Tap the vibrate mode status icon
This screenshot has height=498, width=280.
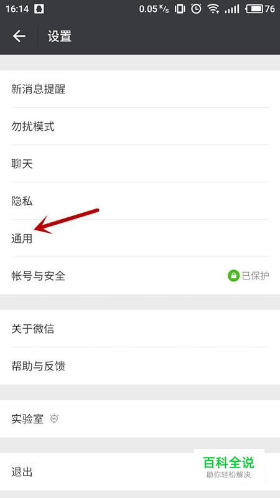pos(180,9)
